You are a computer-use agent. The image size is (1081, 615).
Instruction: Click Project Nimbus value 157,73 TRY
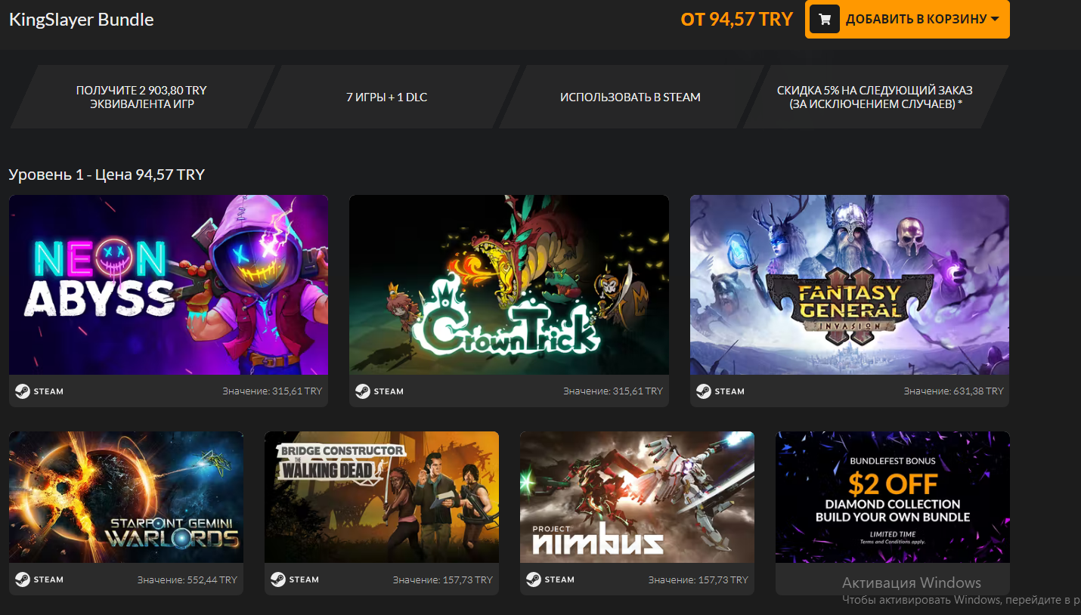(698, 580)
